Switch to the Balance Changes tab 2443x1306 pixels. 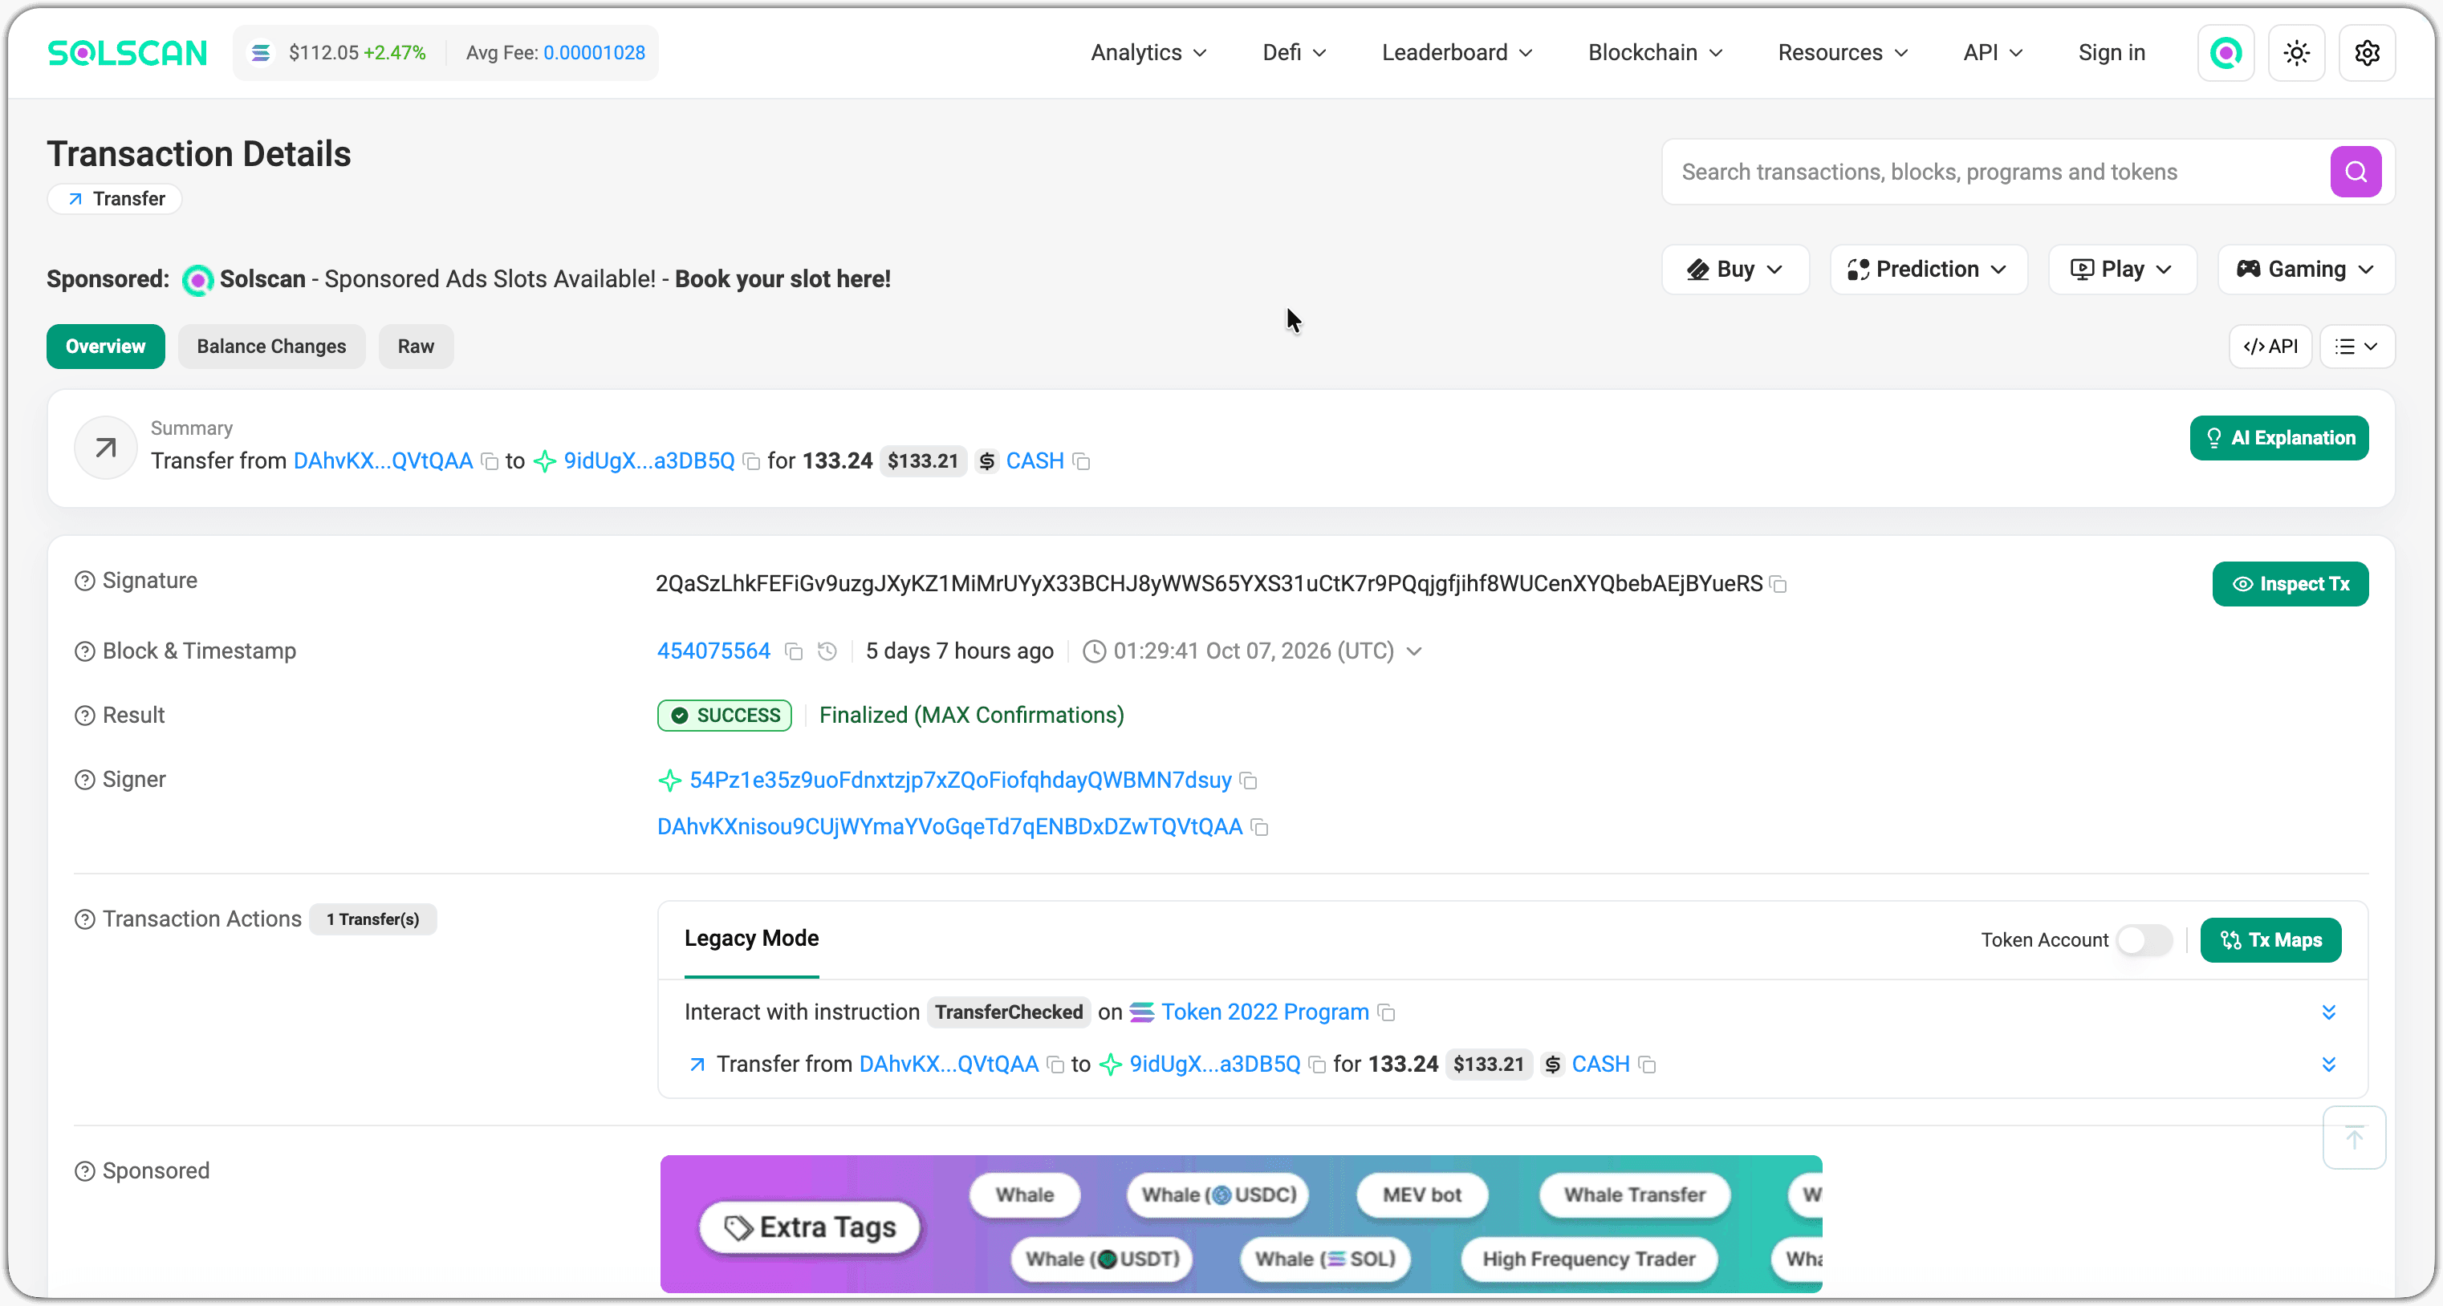point(271,347)
